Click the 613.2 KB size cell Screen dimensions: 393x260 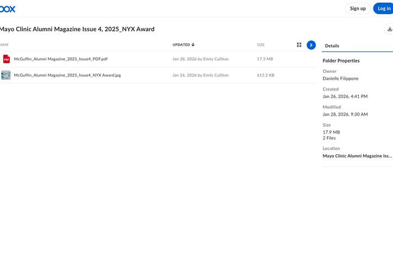pos(265,75)
